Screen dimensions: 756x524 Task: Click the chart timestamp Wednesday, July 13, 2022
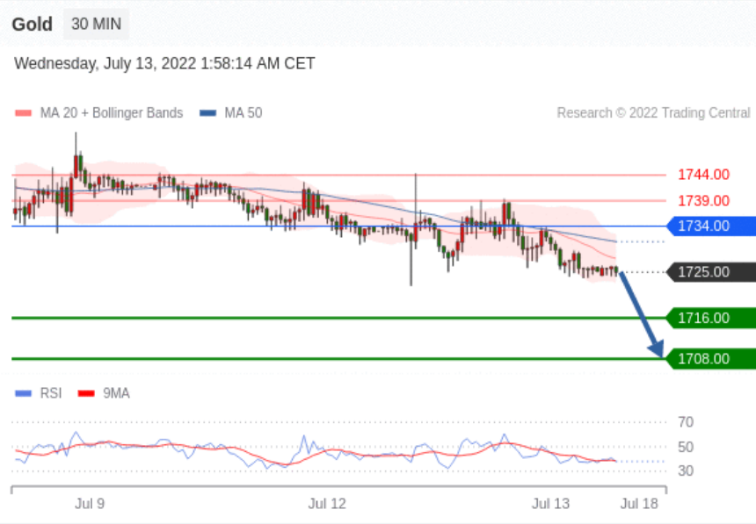[x=164, y=63]
